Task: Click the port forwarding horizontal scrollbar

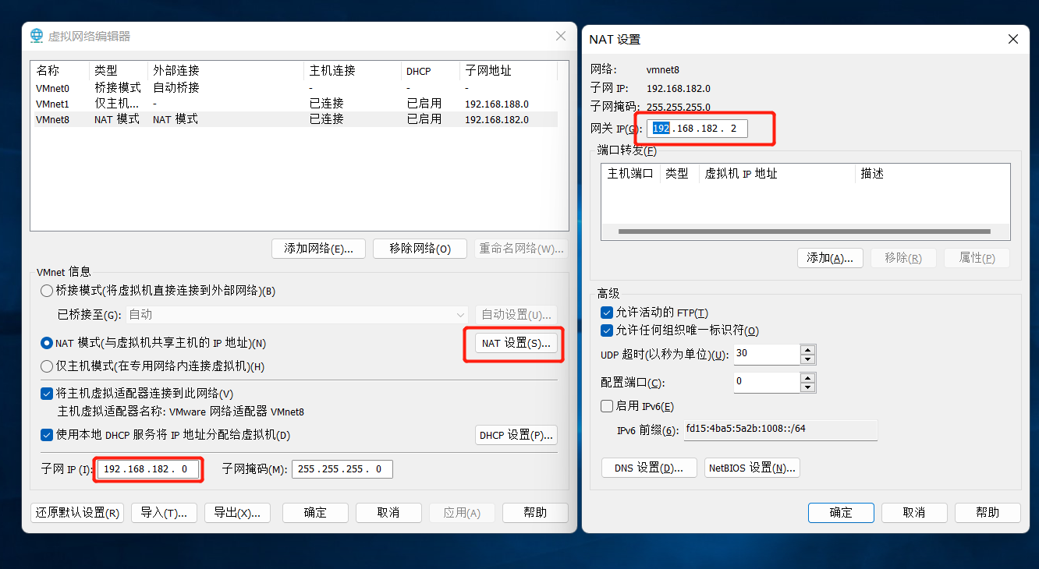Action: coord(804,231)
